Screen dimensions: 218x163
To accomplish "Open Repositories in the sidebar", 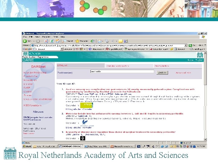I will point(30,80).
